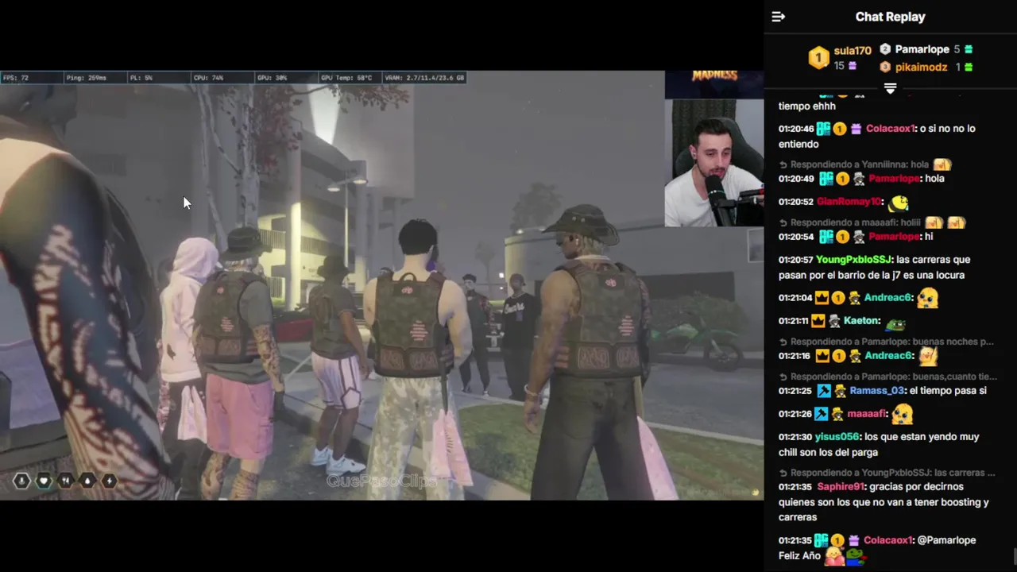Open Andreac6's profile from the 01:21:16 message
1017x572 pixels.
tap(887, 356)
